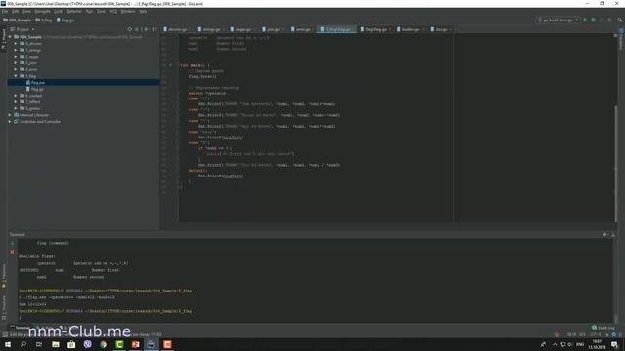The width and height of the screenshot is (625, 351).
Task: Open the Code menu
Action: (x=59, y=12)
